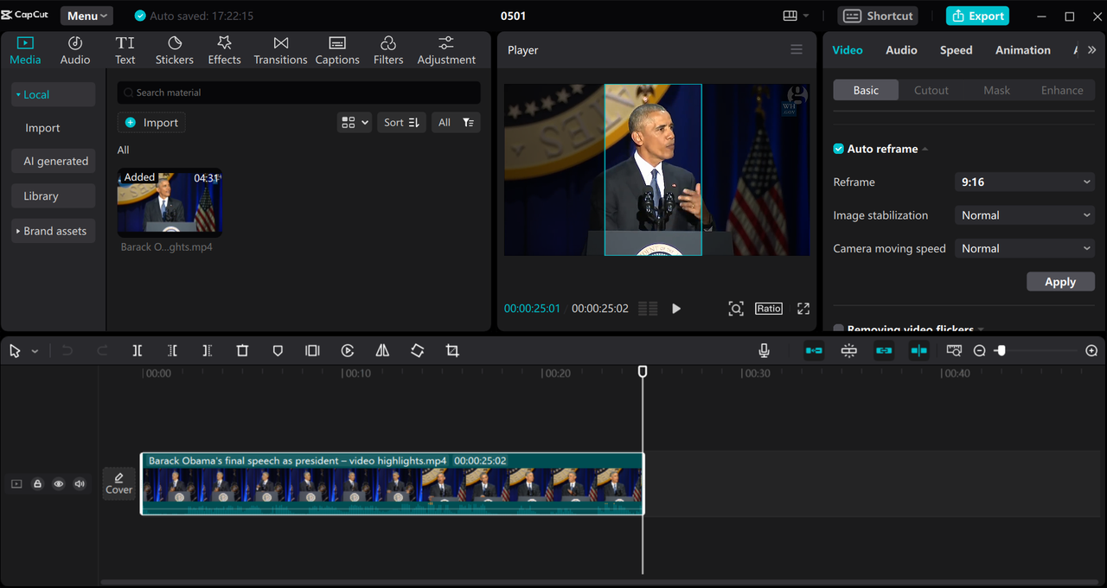
Task: Click the Delete left trim icon
Action: [173, 350]
